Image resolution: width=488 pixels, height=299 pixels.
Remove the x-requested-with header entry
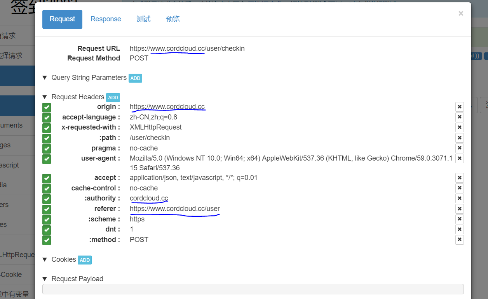coord(459,127)
